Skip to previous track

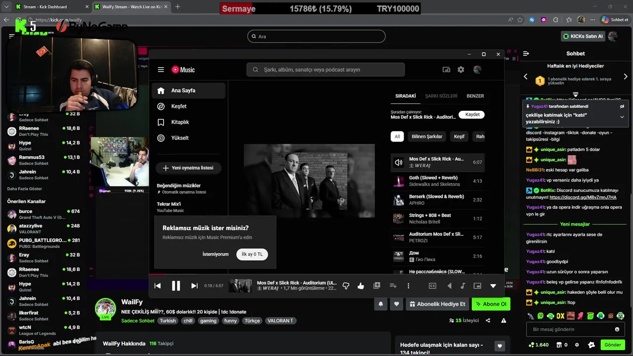point(157,286)
